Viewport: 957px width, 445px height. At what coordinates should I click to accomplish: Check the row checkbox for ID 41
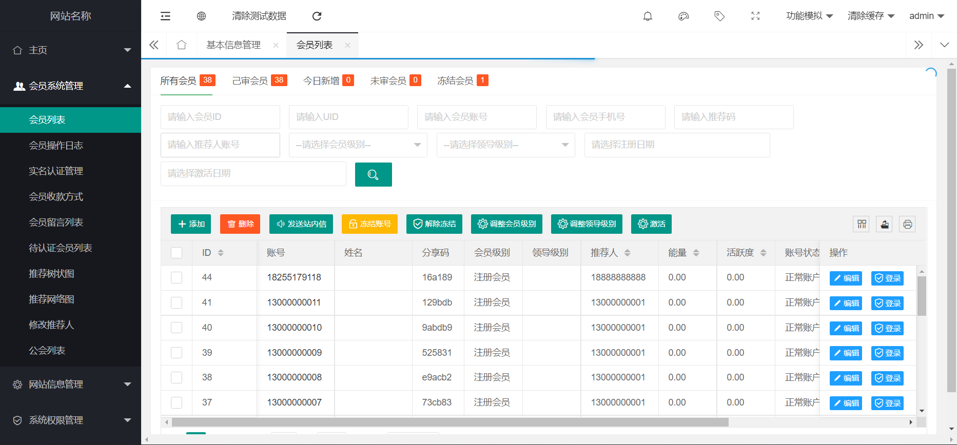tap(177, 302)
